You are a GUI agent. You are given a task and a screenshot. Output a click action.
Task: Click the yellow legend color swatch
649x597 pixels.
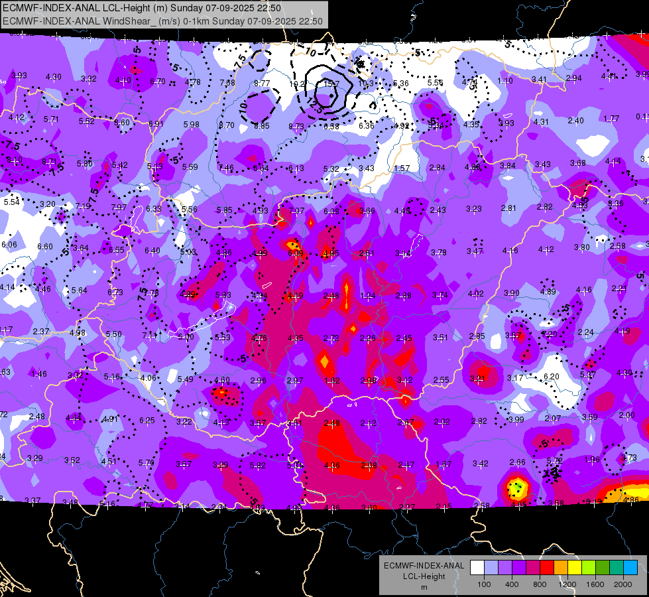575,568
